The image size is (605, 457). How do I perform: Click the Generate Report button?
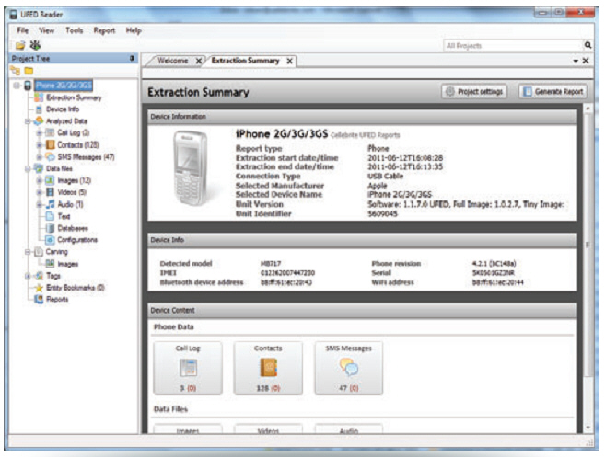click(x=553, y=91)
